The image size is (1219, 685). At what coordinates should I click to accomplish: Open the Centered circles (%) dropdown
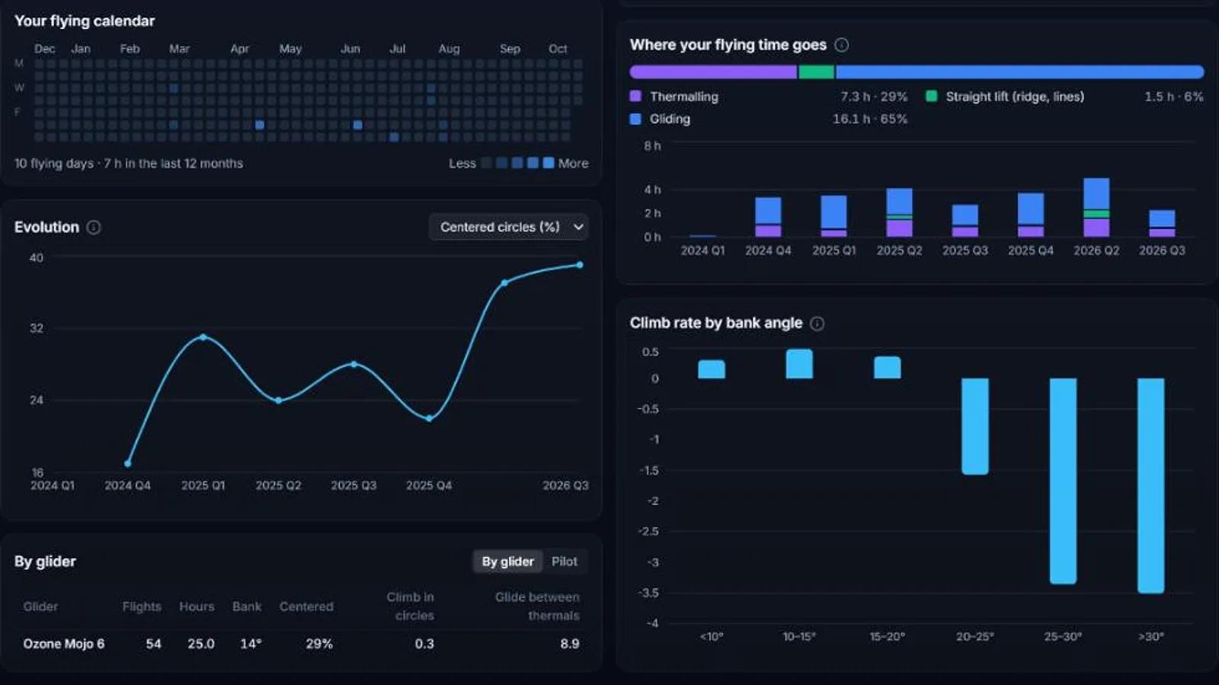click(x=509, y=227)
